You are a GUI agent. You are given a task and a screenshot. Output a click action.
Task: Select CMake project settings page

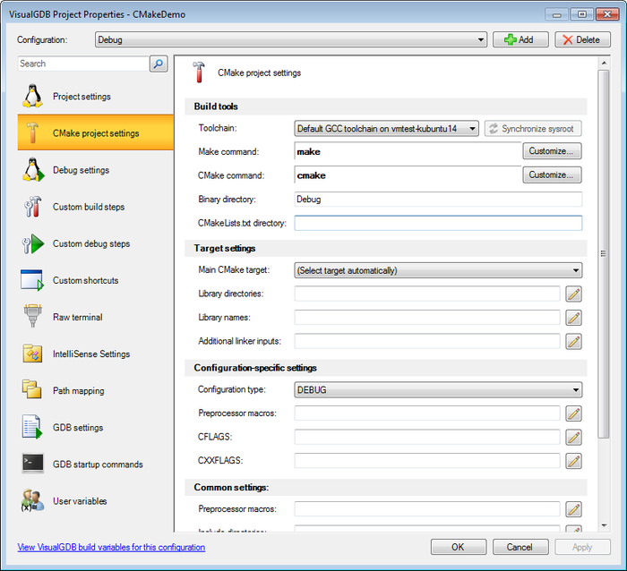[x=96, y=132]
